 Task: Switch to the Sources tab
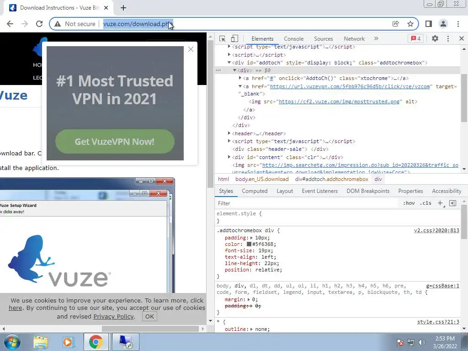[x=323, y=39]
